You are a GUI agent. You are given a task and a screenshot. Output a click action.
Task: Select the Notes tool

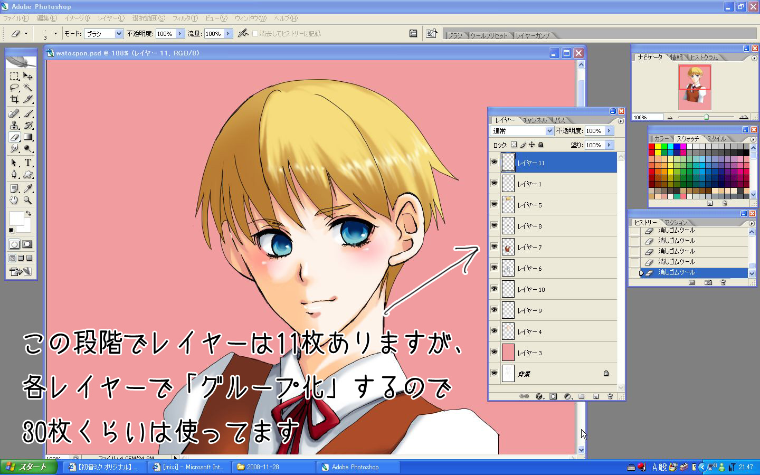coord(14,188)
